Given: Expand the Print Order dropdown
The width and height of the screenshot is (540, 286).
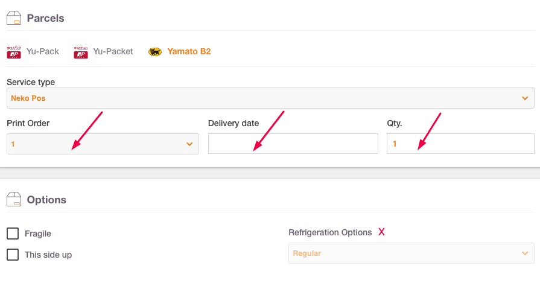Looking at the screenshot, I should [103, 144].
